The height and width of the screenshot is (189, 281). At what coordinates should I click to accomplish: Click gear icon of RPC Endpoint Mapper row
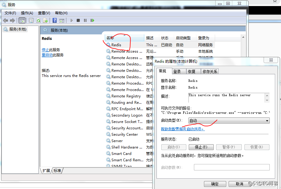[x=108, y=109]
